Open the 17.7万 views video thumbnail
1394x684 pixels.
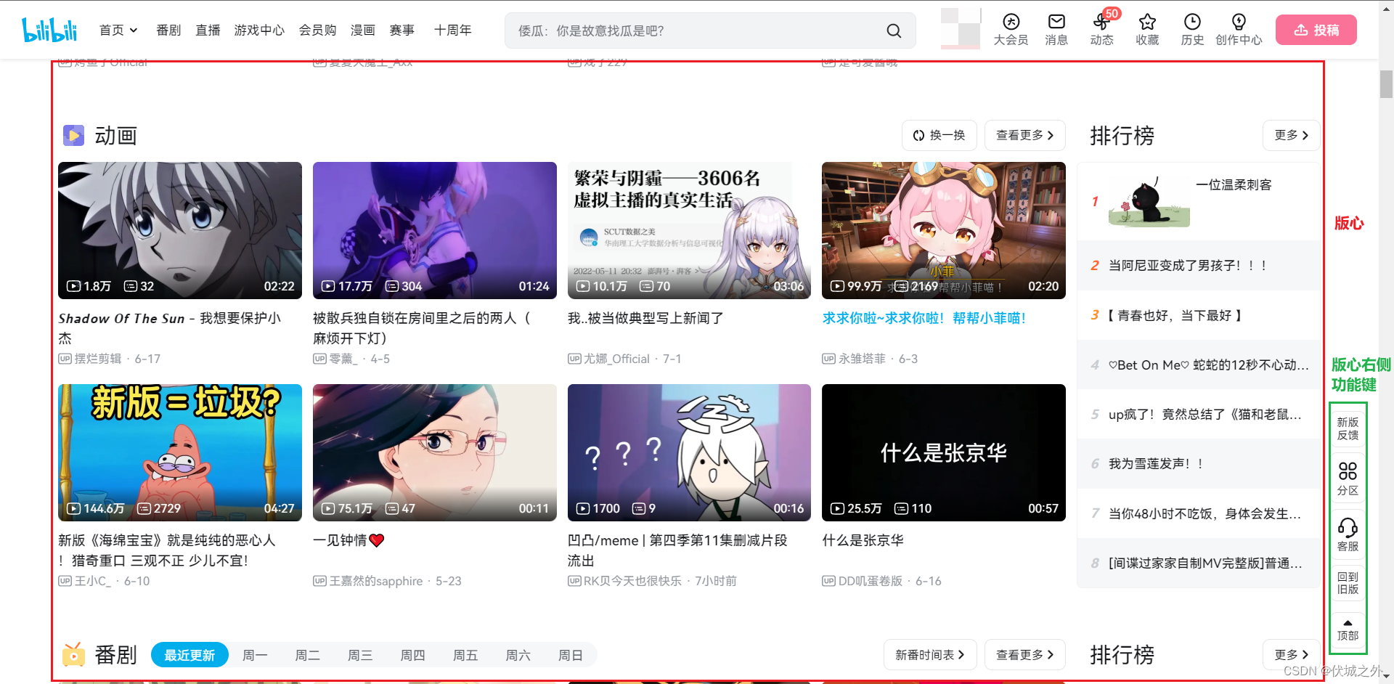tap(434, 230)
